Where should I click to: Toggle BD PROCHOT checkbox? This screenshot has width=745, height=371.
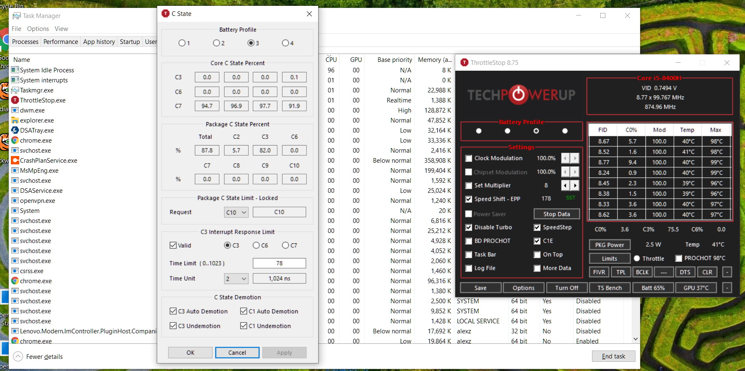point(469,241)
